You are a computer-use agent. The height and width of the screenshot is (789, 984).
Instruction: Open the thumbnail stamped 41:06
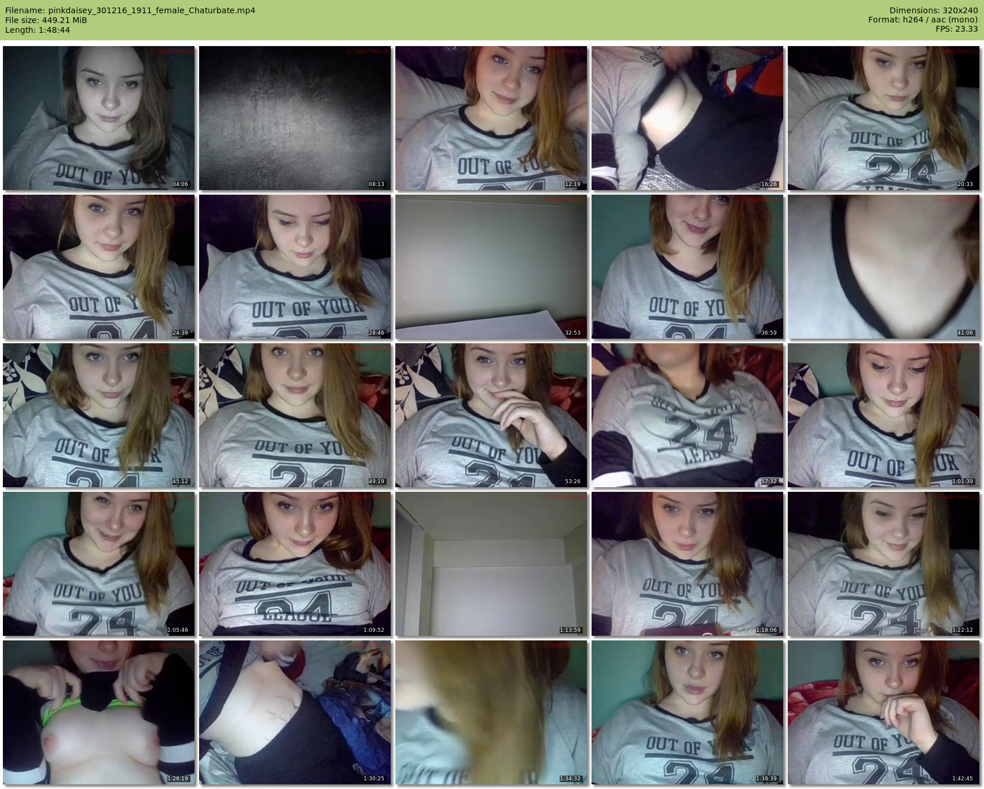pos(884,267)
